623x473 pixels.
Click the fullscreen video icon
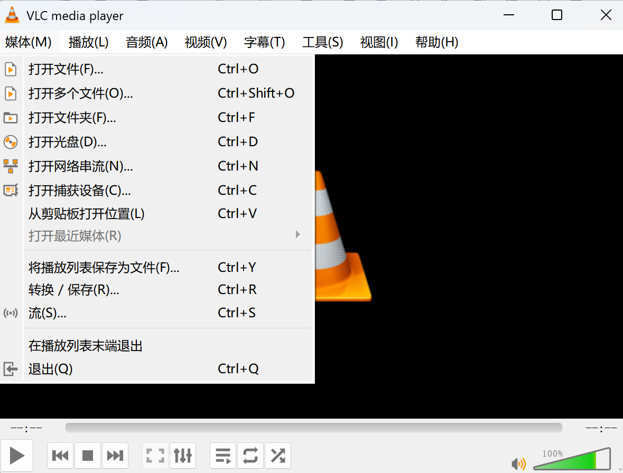pyautogui.click(x=155, y=455)
